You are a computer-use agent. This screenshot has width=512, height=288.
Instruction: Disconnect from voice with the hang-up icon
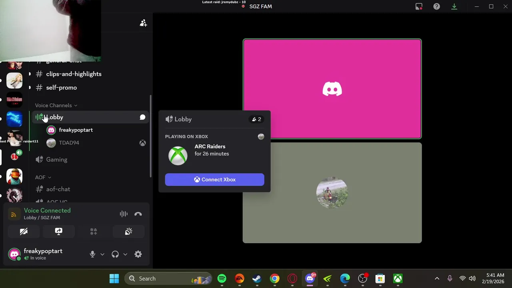pyautogui.click(x=138, y=214)
